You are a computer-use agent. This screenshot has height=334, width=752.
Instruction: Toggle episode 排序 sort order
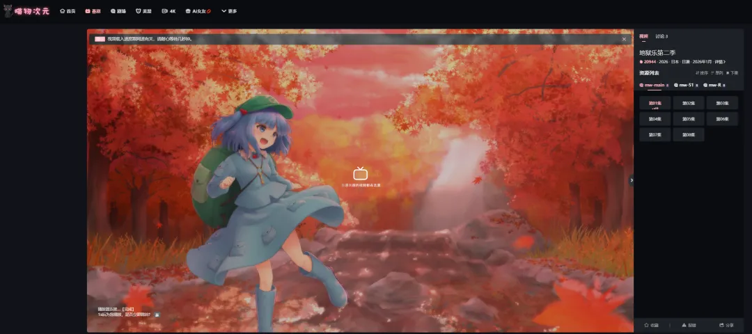(702, 73)
